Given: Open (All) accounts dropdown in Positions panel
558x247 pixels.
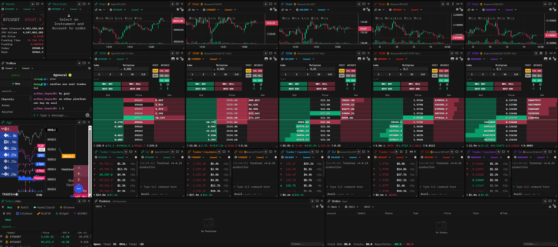Looking at the screenshot, I should tap(100, 206).
